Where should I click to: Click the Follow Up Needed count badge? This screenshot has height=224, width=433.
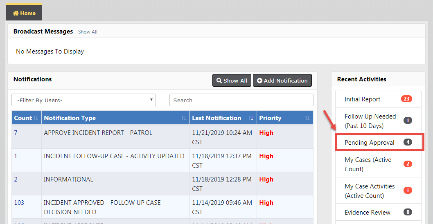point(408,121)
